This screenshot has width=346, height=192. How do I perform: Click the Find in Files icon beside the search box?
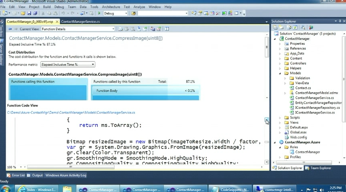(x=134, y=13)
